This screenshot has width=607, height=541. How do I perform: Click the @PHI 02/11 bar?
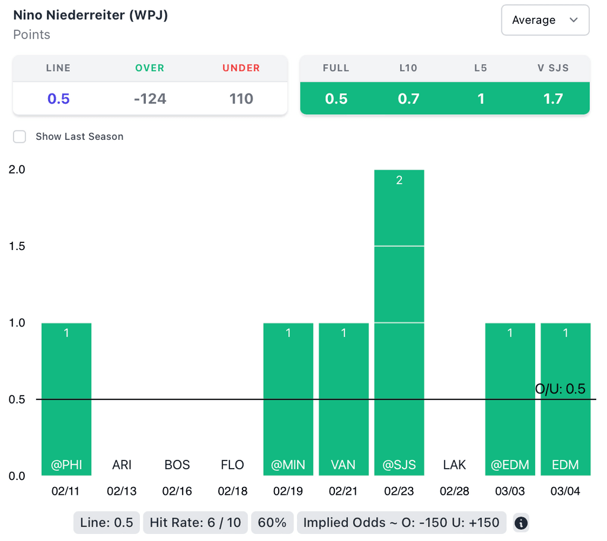[66, 399]
